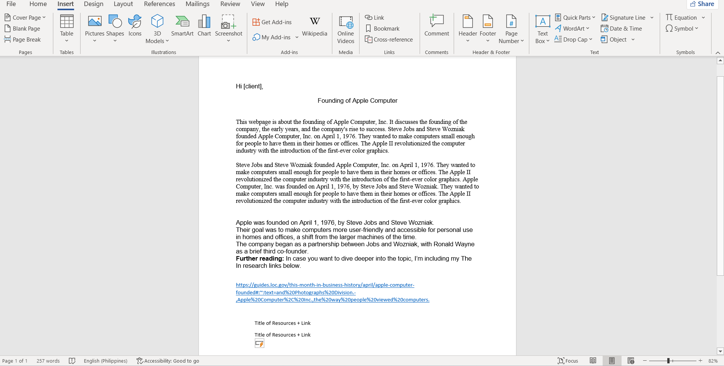The image size is (724, 366).
Task: Insert Online Videos
Action: pyautogui.click(x=346, y=29)
